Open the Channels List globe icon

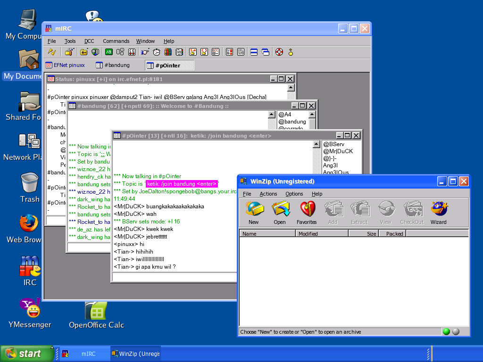(x=95, y=52)
